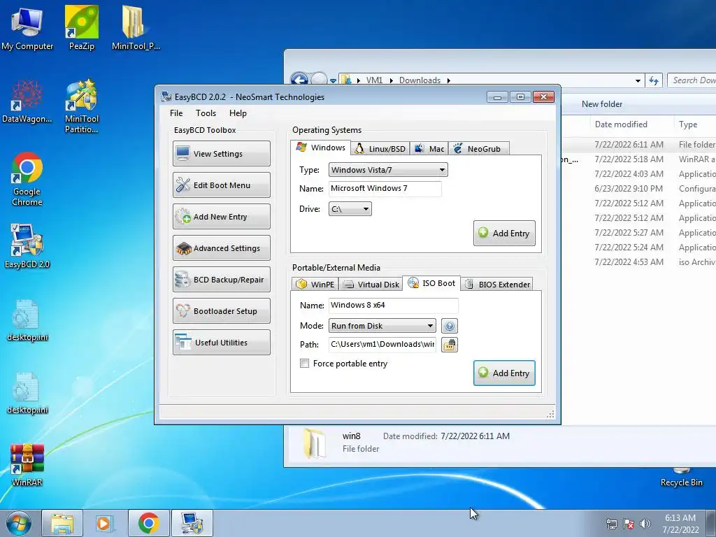
Task: Go back in Explorer window
Action: coord(299,80)
